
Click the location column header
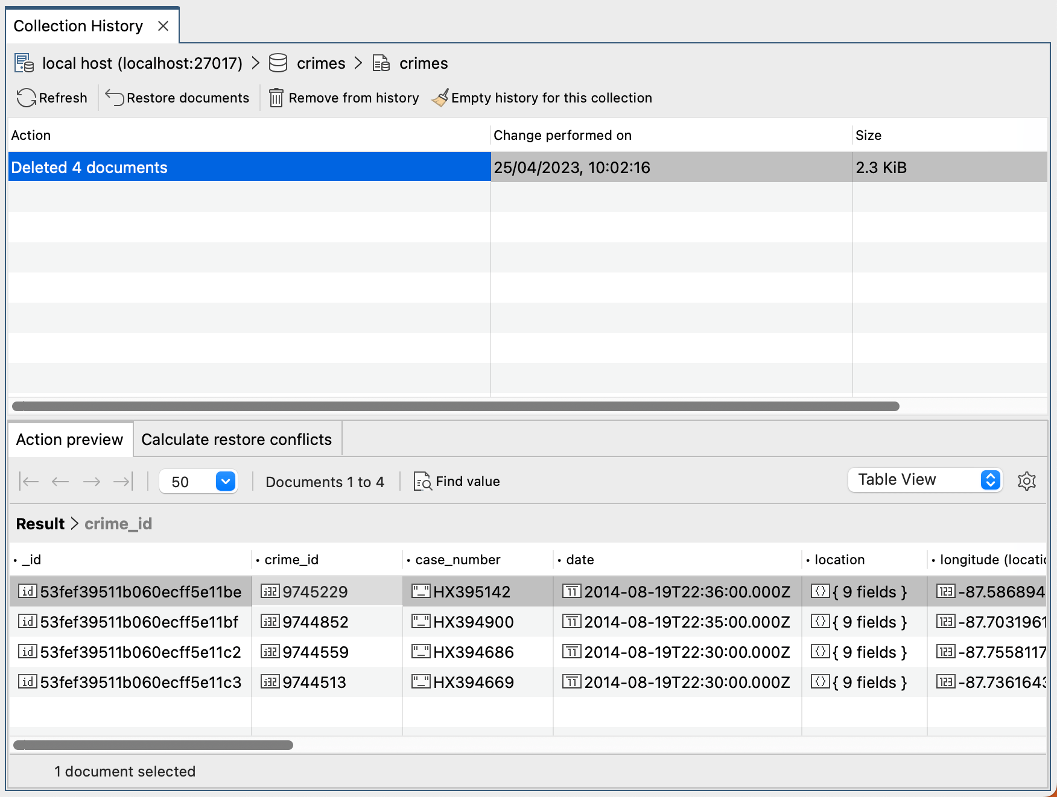(x=839, y=560)
